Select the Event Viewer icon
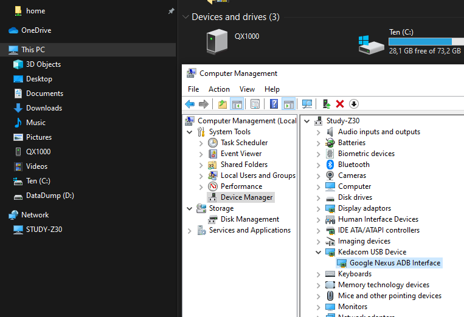 [212, 154]
